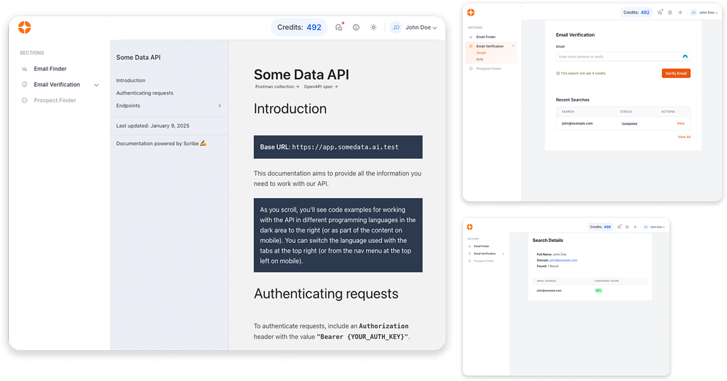The height and width of the screenshot is (381, 727).
Task: Open john@example.com domain link in Search Details
Action: click(x=563, y=260)
